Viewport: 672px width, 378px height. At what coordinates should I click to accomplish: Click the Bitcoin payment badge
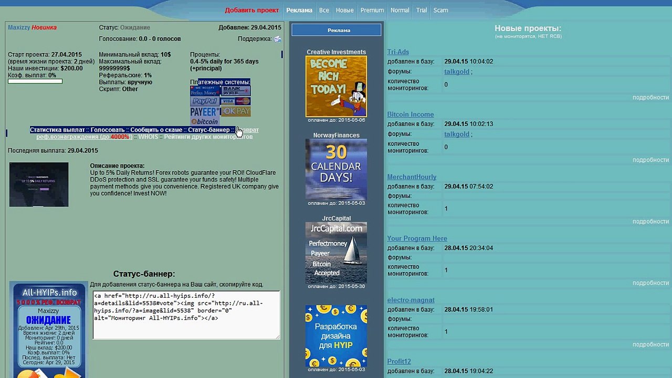point(205,122)
